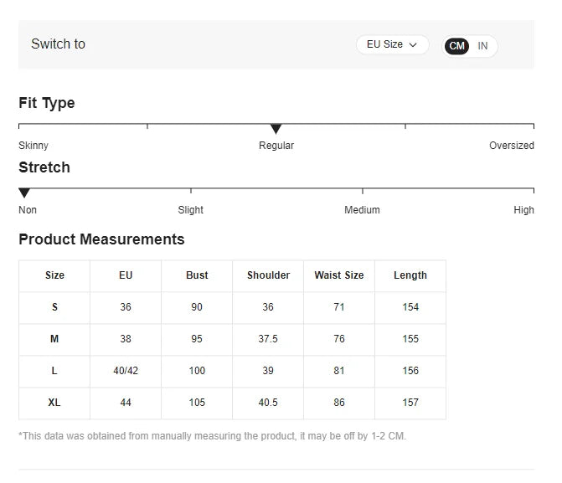Click the chevron arrow beside EU Size
Viewport: 562px width, 483px height.
pyautogui.click(x=413, y=45)
